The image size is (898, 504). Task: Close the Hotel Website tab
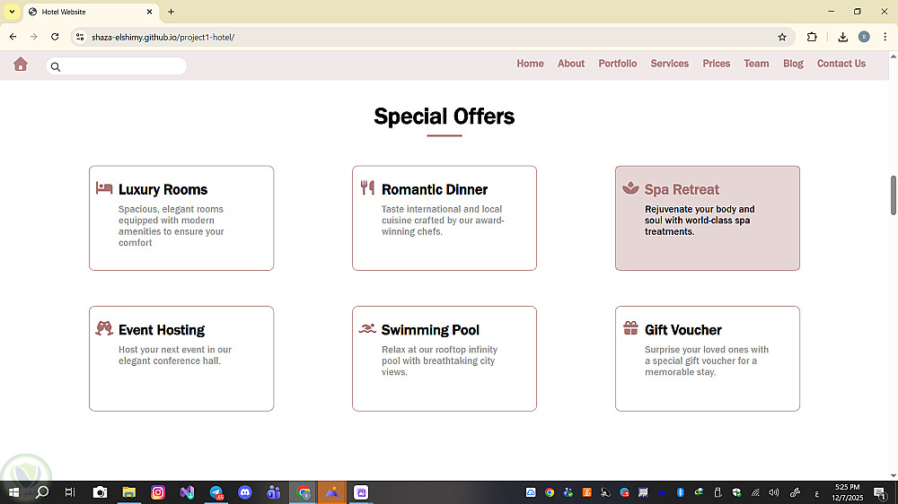(149, 12)
